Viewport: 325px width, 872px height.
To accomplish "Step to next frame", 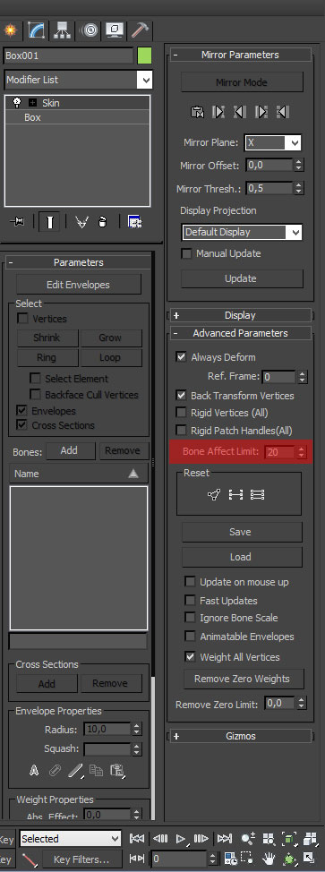I will click(201, 838).
